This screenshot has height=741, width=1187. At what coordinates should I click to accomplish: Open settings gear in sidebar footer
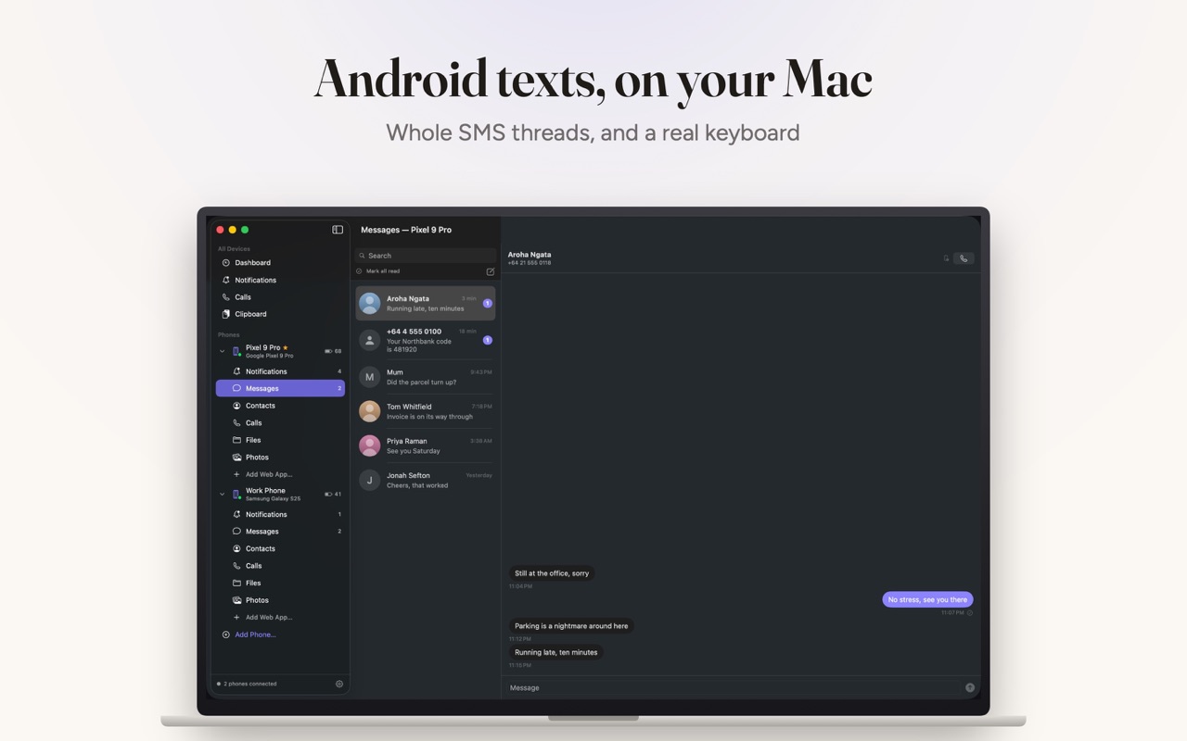tap(339, 684)
